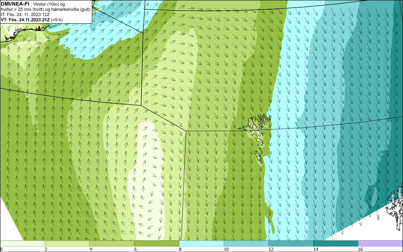Click the legend label '12'
This screenshot has height=252, width=403.
271,249
